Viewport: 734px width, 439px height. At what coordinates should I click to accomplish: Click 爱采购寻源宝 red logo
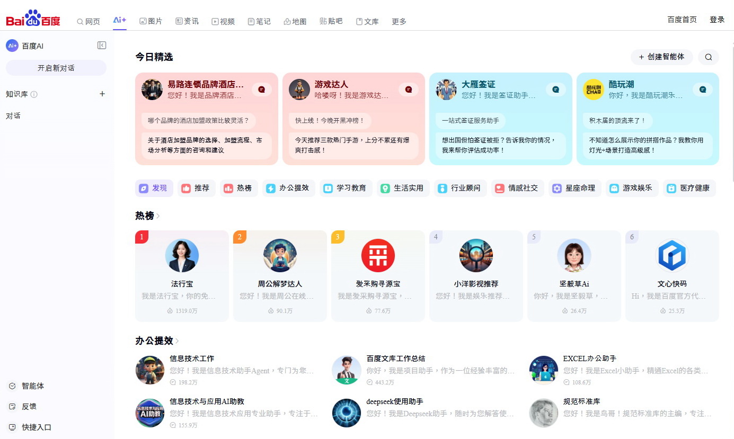(x=378, y=256)
